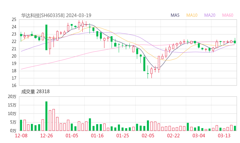Click the 02-05 date axis label
Image resolution: width=240 pixels, height=143 pixels.
[x=148, y=136]
